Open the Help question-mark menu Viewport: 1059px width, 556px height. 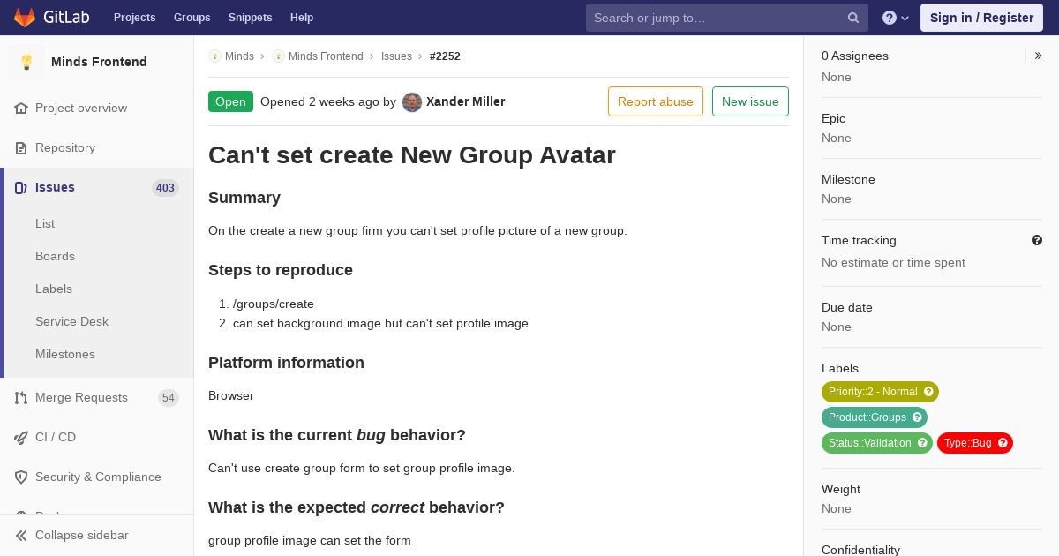896,18
